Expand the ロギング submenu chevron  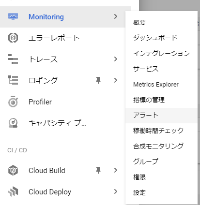pyautogui.click(x=116, y=80)
